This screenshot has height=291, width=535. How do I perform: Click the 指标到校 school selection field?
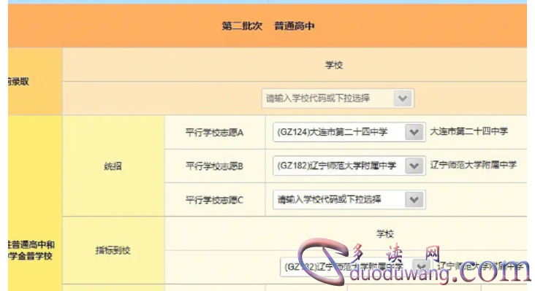point(356,267)
